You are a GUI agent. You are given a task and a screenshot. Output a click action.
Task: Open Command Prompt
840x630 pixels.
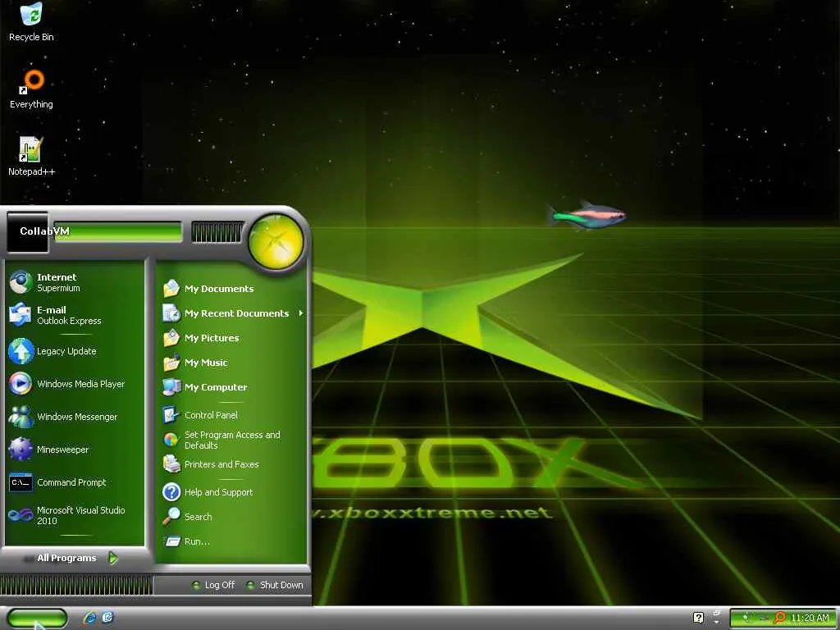click(75, 482)
